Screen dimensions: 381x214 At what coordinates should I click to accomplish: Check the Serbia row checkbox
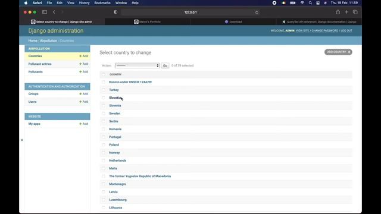104,121
